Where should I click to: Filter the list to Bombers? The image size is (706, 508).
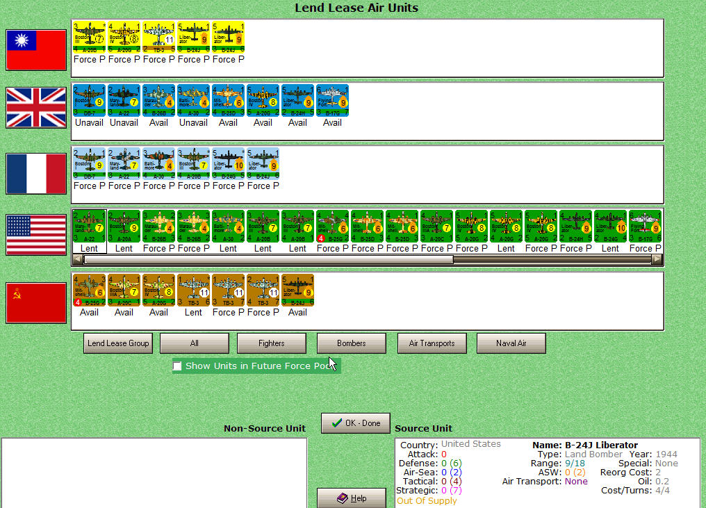(351, 343)
